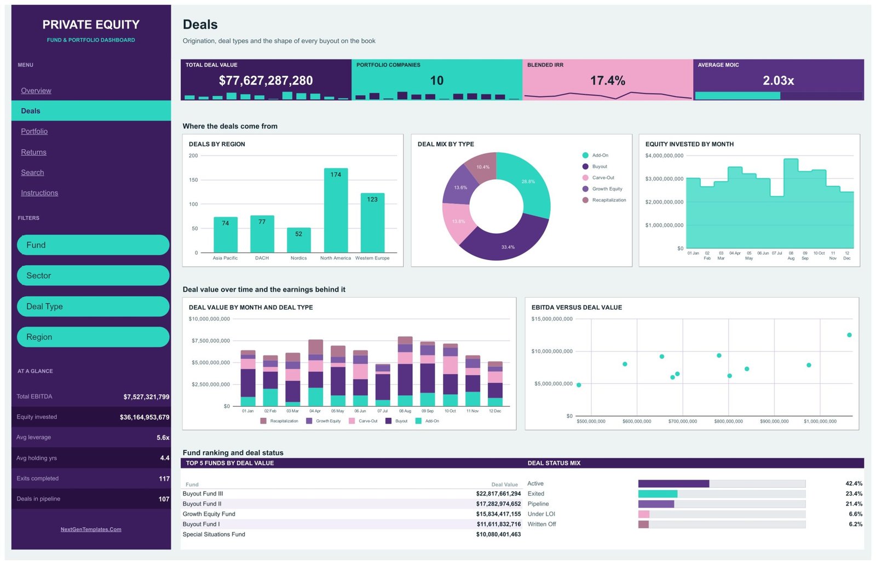876x565 pixels.
Task: Select the 28.8% Add-On donut slice
Action: point(528,181)
